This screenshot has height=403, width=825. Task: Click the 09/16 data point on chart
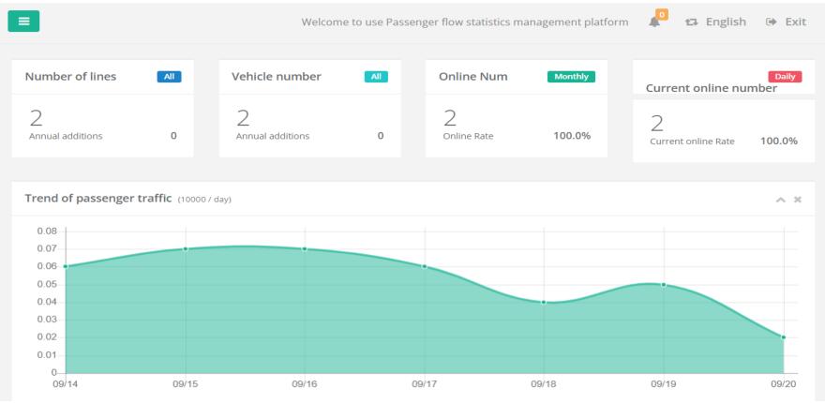(x=305, y=248)
